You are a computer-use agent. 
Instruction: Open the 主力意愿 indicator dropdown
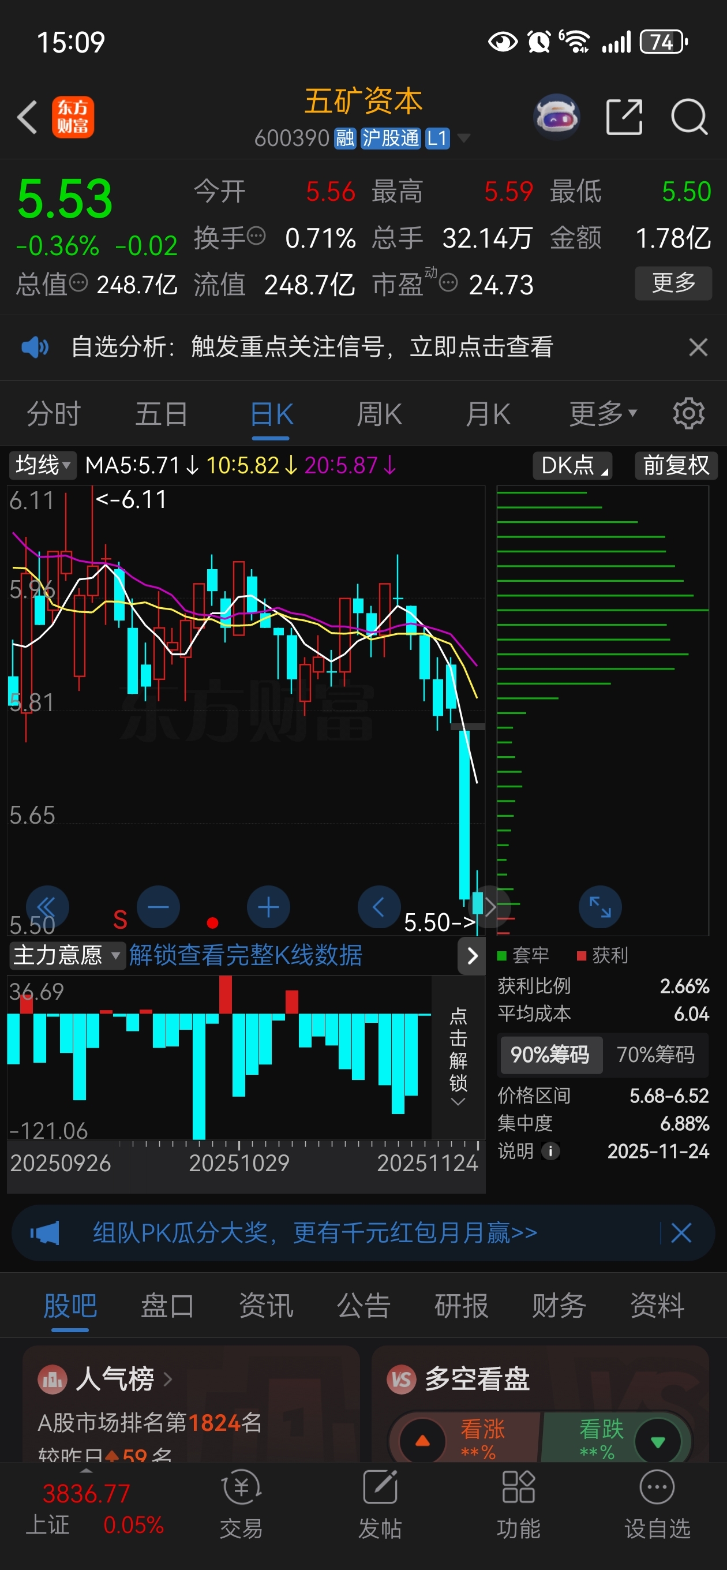(x=66, y=955)
